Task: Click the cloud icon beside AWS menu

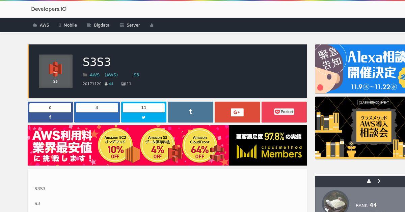Action: pos(35,25)
